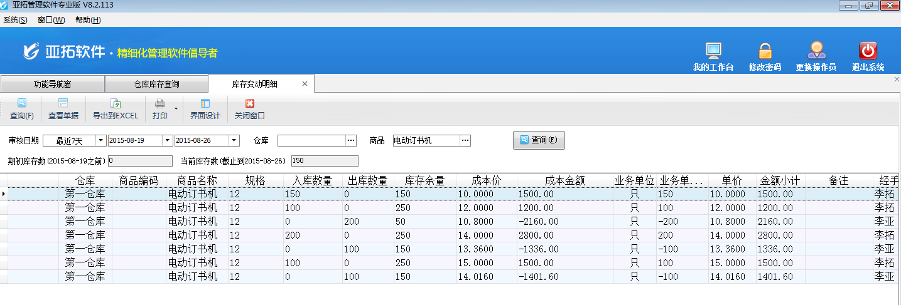Click the 查询(F) toolbar icon
901x305 pixels.
coord(21,104)
